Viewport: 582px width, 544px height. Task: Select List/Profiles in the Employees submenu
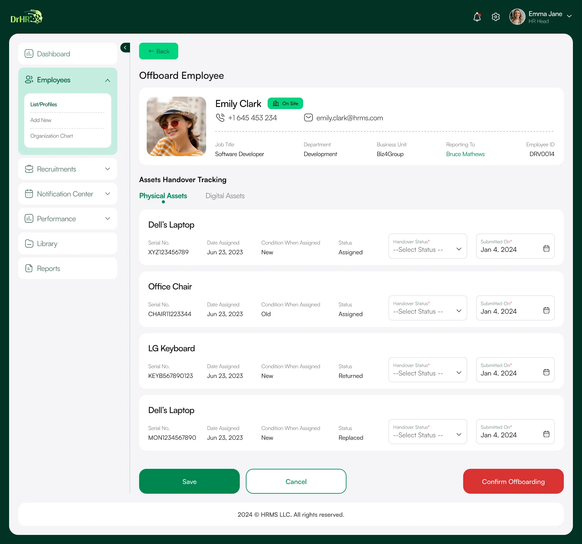[44, 104]
